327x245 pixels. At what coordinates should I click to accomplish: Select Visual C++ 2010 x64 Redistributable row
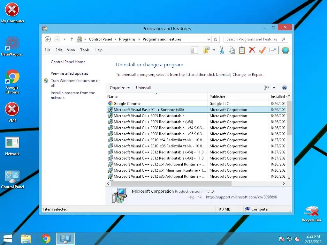click(x=196, y=140)
